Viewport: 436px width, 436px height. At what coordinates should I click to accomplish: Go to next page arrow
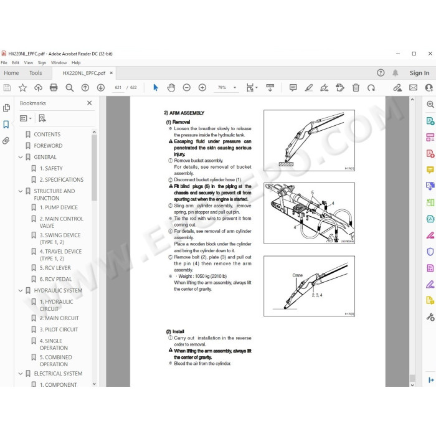pos(101,88)
